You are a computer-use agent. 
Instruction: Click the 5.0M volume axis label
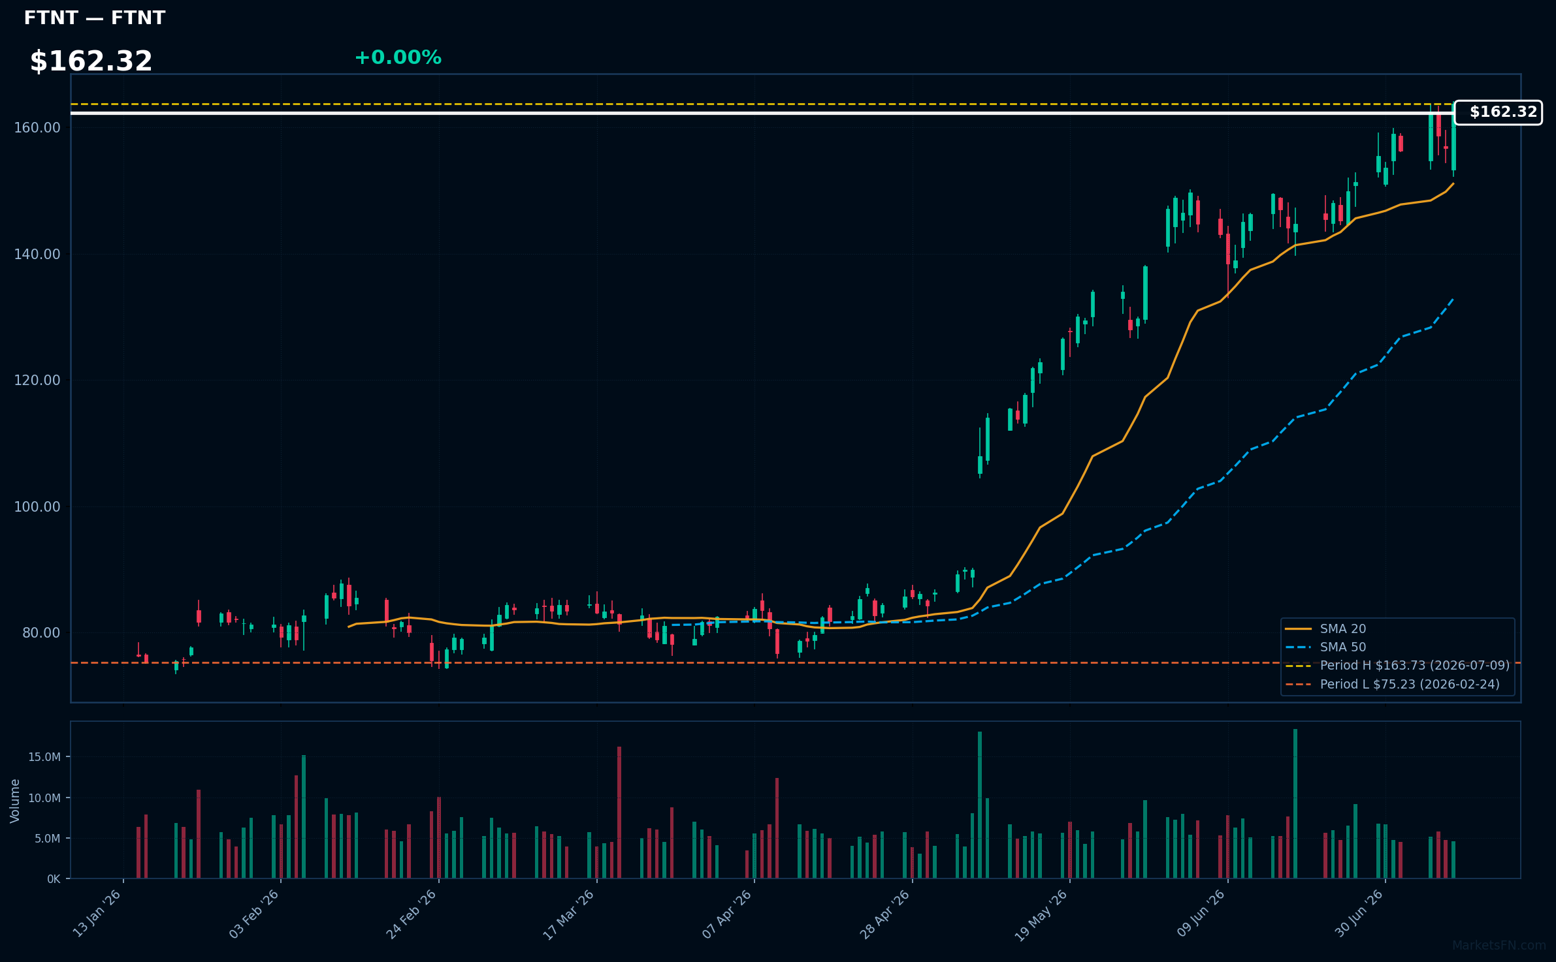tap(48, 839)
